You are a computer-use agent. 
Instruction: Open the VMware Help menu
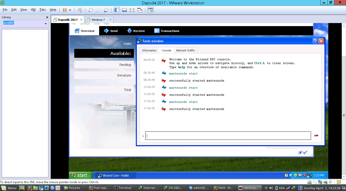[x=53, y=10]
